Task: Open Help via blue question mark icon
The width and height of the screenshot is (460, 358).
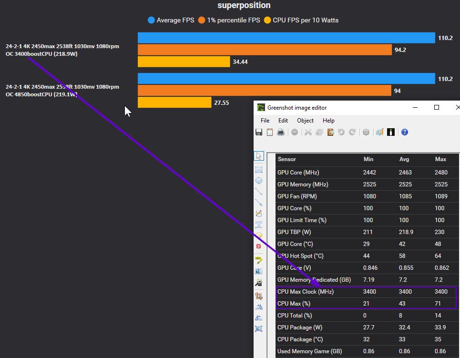Action: point(405,133)
